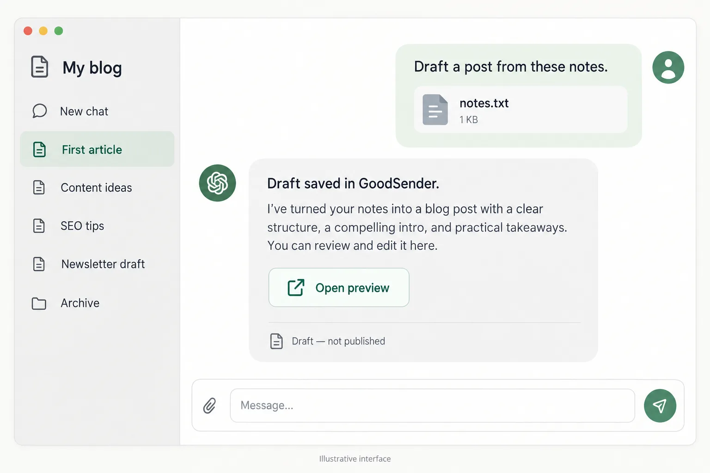This screenshot has height=473, width=710.
Task: Click the 1 KB file size text
Action: click(469, 120)
